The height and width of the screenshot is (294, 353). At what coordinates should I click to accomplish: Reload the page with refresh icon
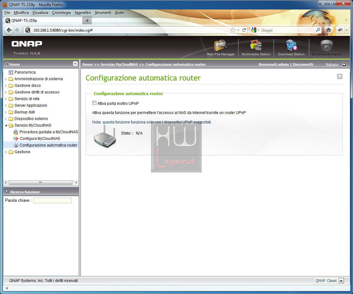244,30
